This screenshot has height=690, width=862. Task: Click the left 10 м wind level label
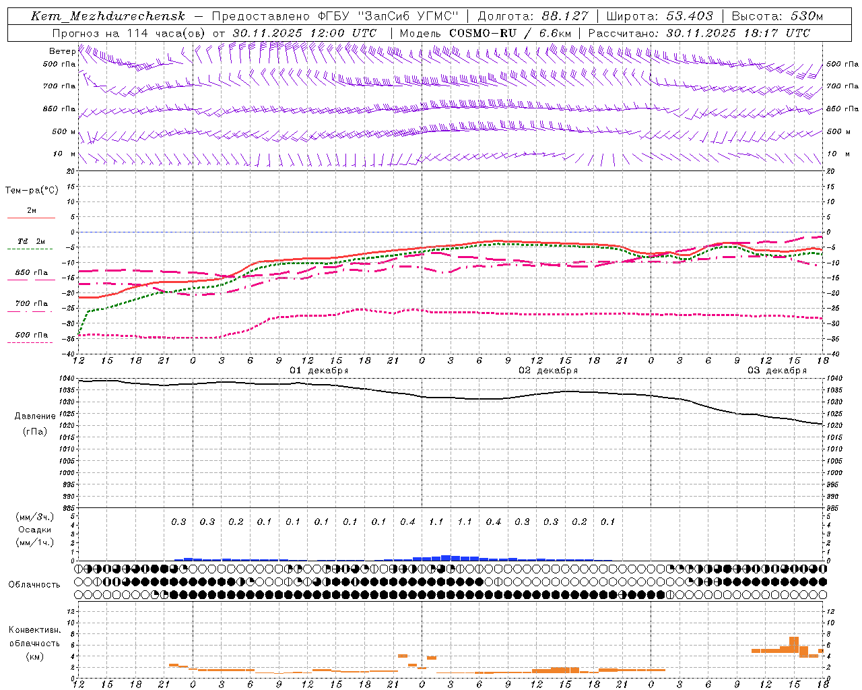tap(64, 154)
